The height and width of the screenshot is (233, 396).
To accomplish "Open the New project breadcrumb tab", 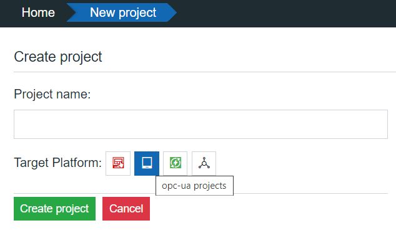I will [123, 12].
